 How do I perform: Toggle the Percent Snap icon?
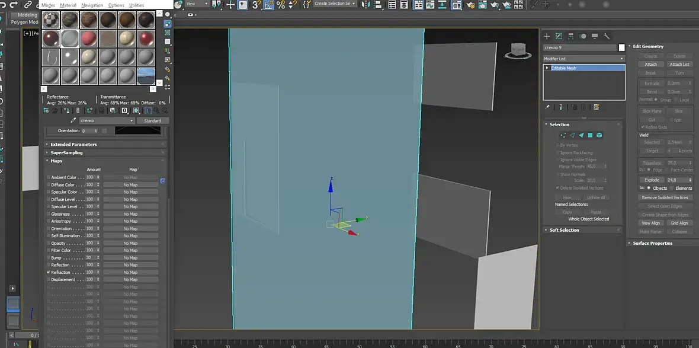pyautogui.click(x=280, y=5)
